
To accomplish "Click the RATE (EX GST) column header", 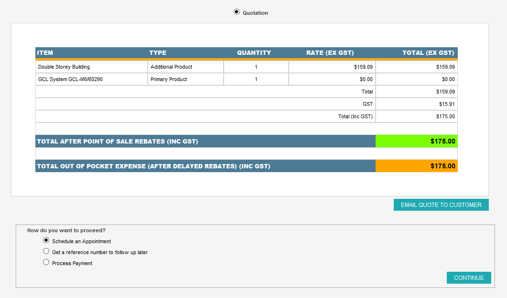I will 330,53.
